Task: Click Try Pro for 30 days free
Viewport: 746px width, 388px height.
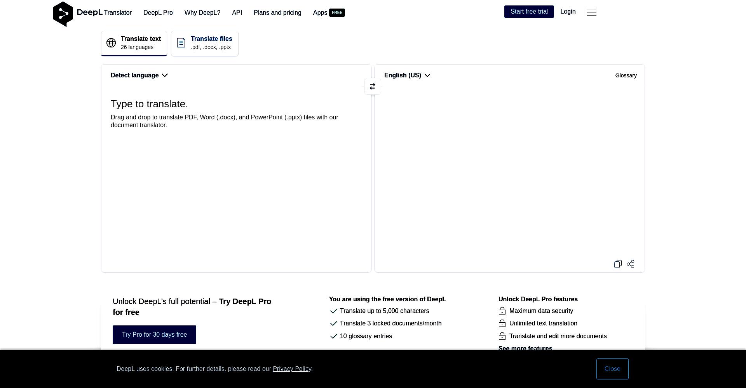Action: click(154, 335)
